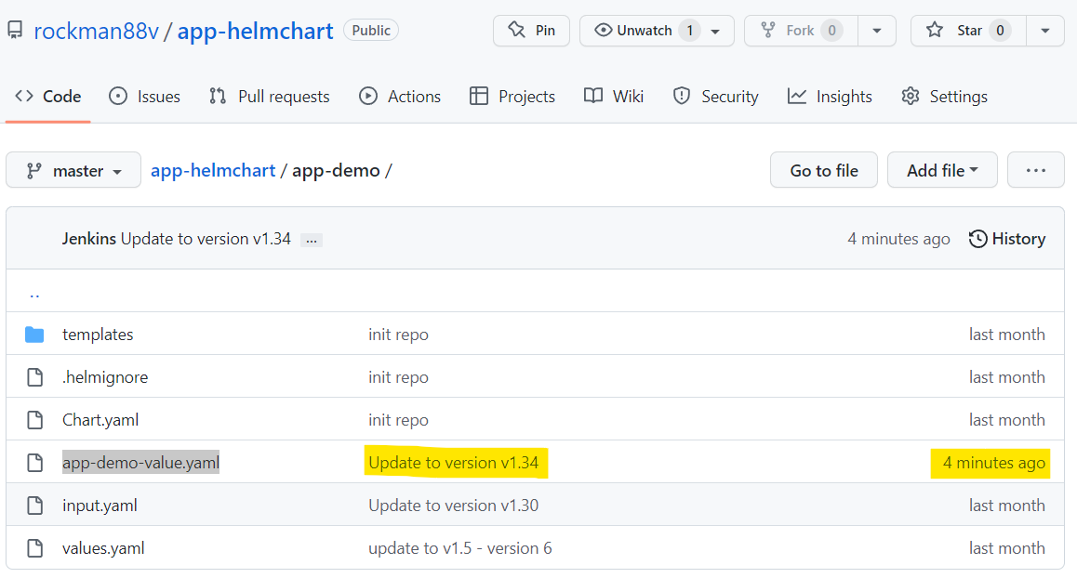Open app-helmchart repository title link
Screen dimensions: 1077x578
(255, 31)
